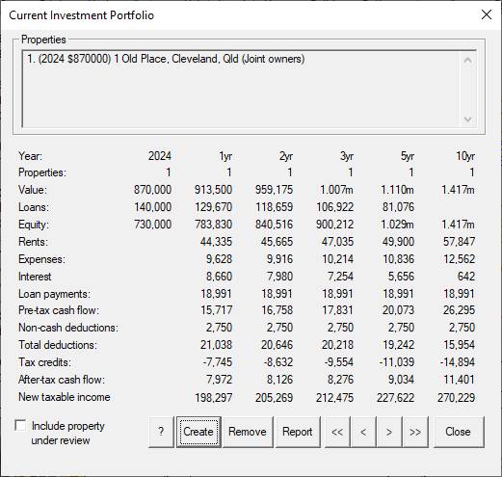Click the properties list scroll down arrow

[x=467, y=119]
